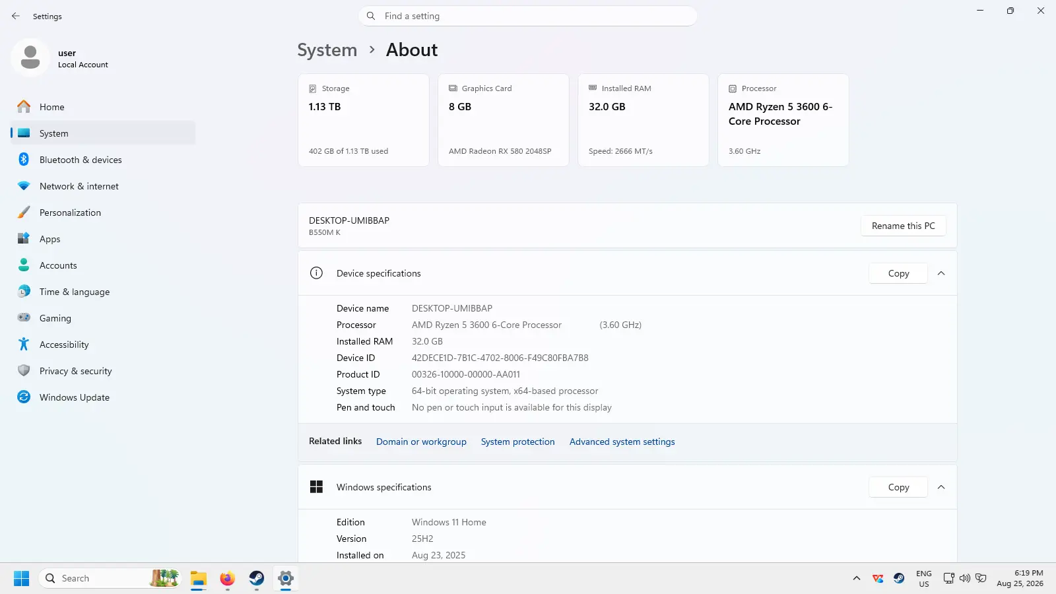Click the shield icon for Privacy & security
Viewport: 1056px width, 594px height.
(x=24, y=371)
